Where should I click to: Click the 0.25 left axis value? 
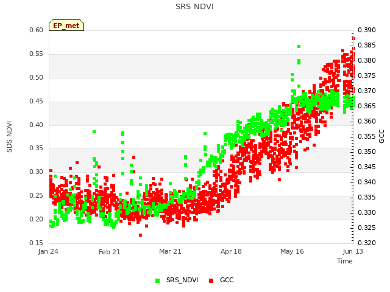37,195
